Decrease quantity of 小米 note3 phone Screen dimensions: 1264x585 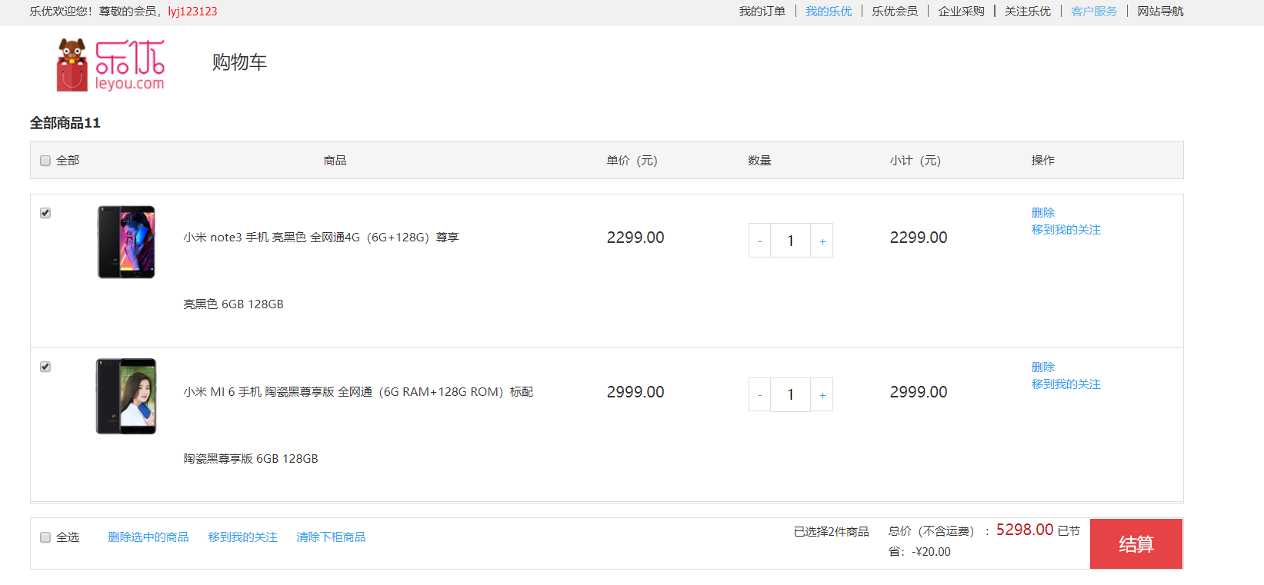759,241
